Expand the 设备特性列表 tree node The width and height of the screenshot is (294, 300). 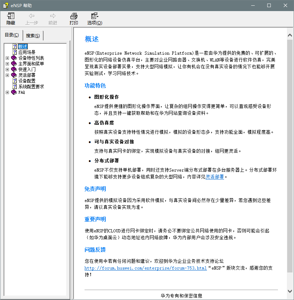[7, 58]
